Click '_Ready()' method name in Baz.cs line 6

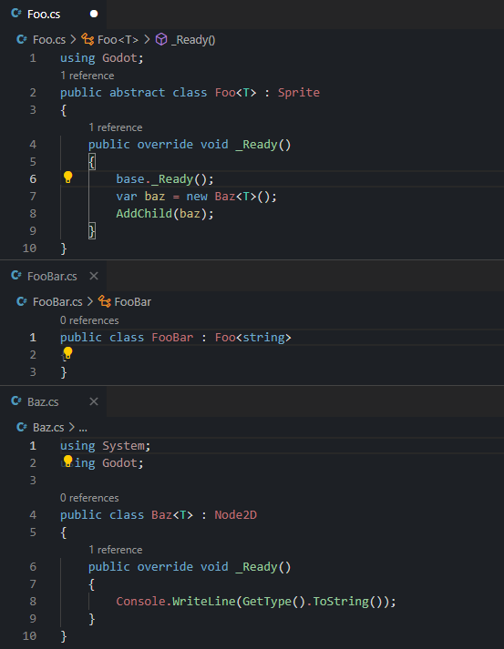point(263,567)
